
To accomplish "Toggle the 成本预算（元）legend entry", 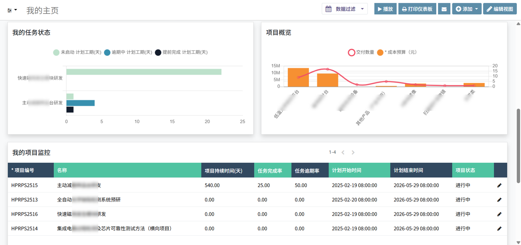I will pos(397,52).
